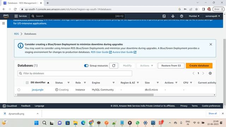Open the notifications bell
Screen dimensions: 226x127
pos(173,16)
